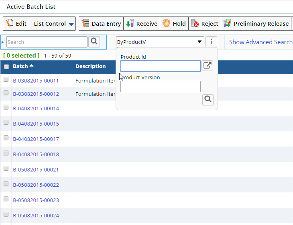Viewport: 293px width, 225px height.
Task: Focus the Product Id field
Action: coord(161,66)
